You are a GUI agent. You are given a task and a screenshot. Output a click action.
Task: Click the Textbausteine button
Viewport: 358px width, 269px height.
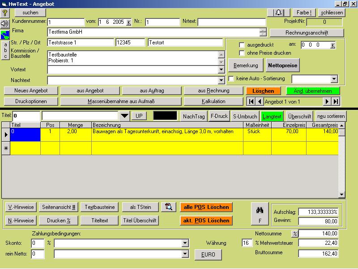tap(100, 207)
